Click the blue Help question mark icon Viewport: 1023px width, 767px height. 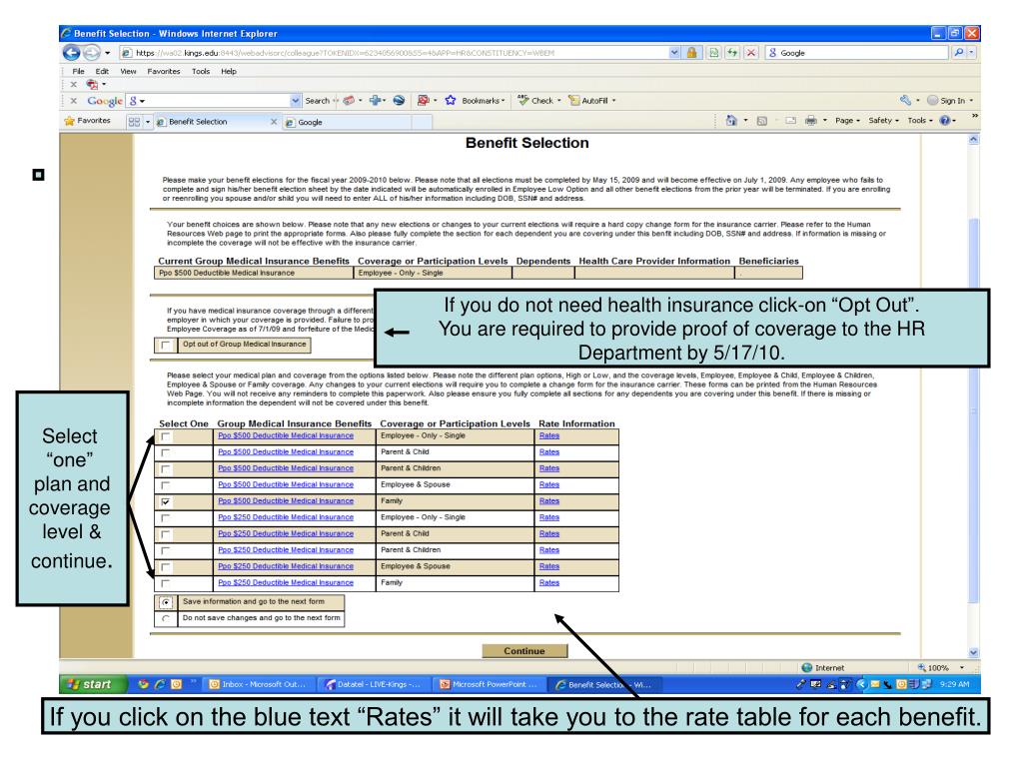click(945, 121)
